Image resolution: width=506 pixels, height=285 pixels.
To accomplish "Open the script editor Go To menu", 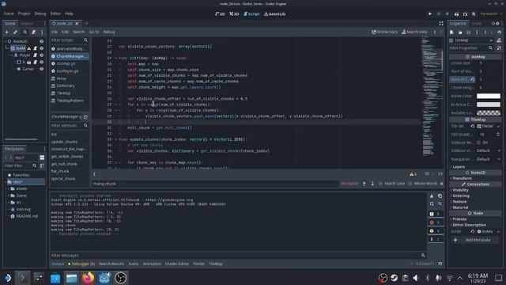I will 94,32.
